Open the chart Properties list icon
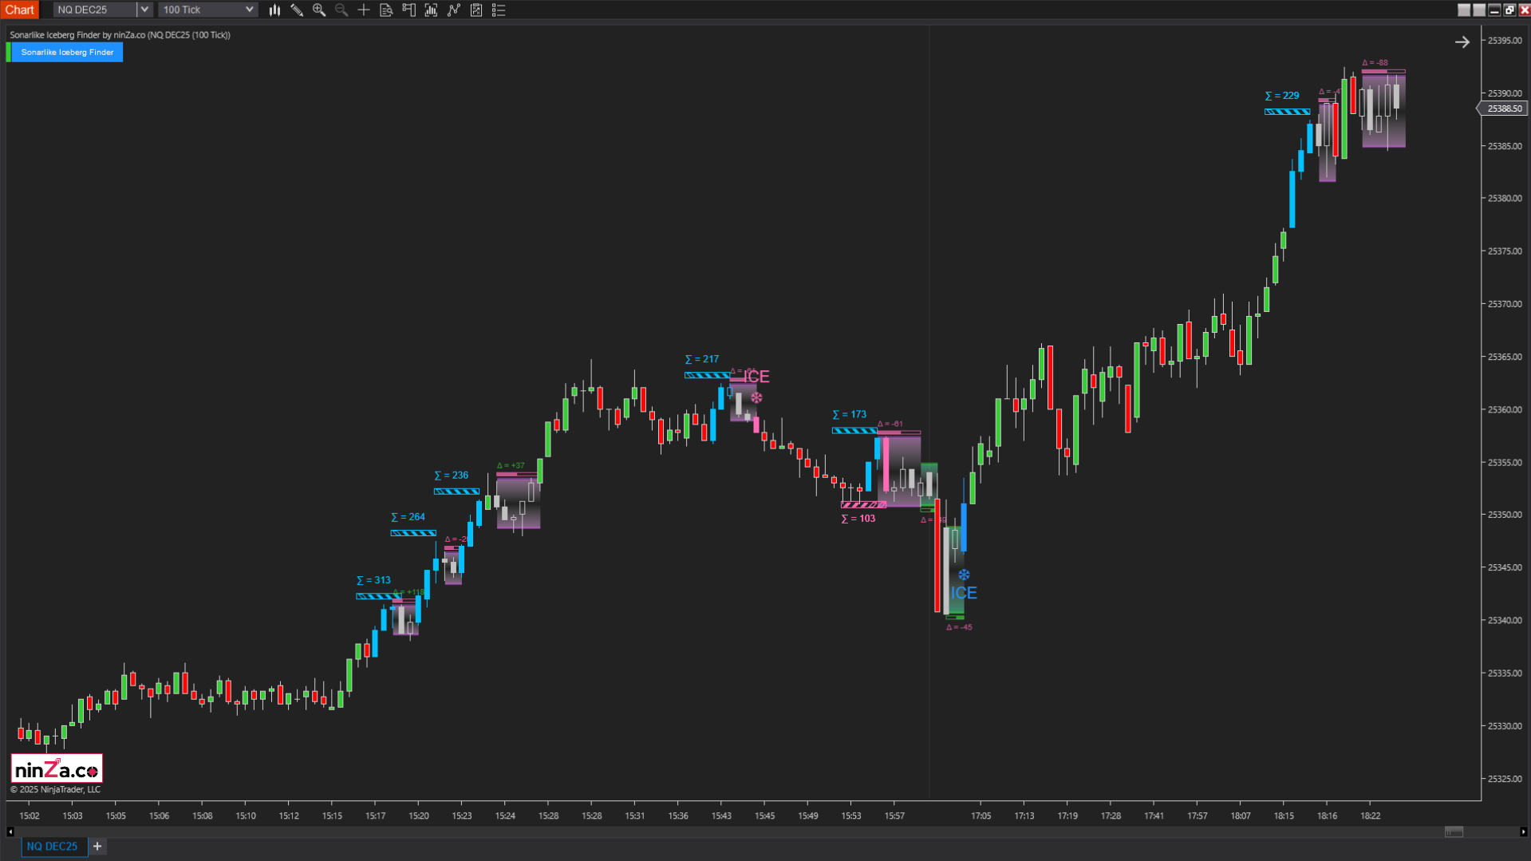Image resolution: width=1531 pixels, height=861 pixels. pyautogui.click(x=499, y=10)
